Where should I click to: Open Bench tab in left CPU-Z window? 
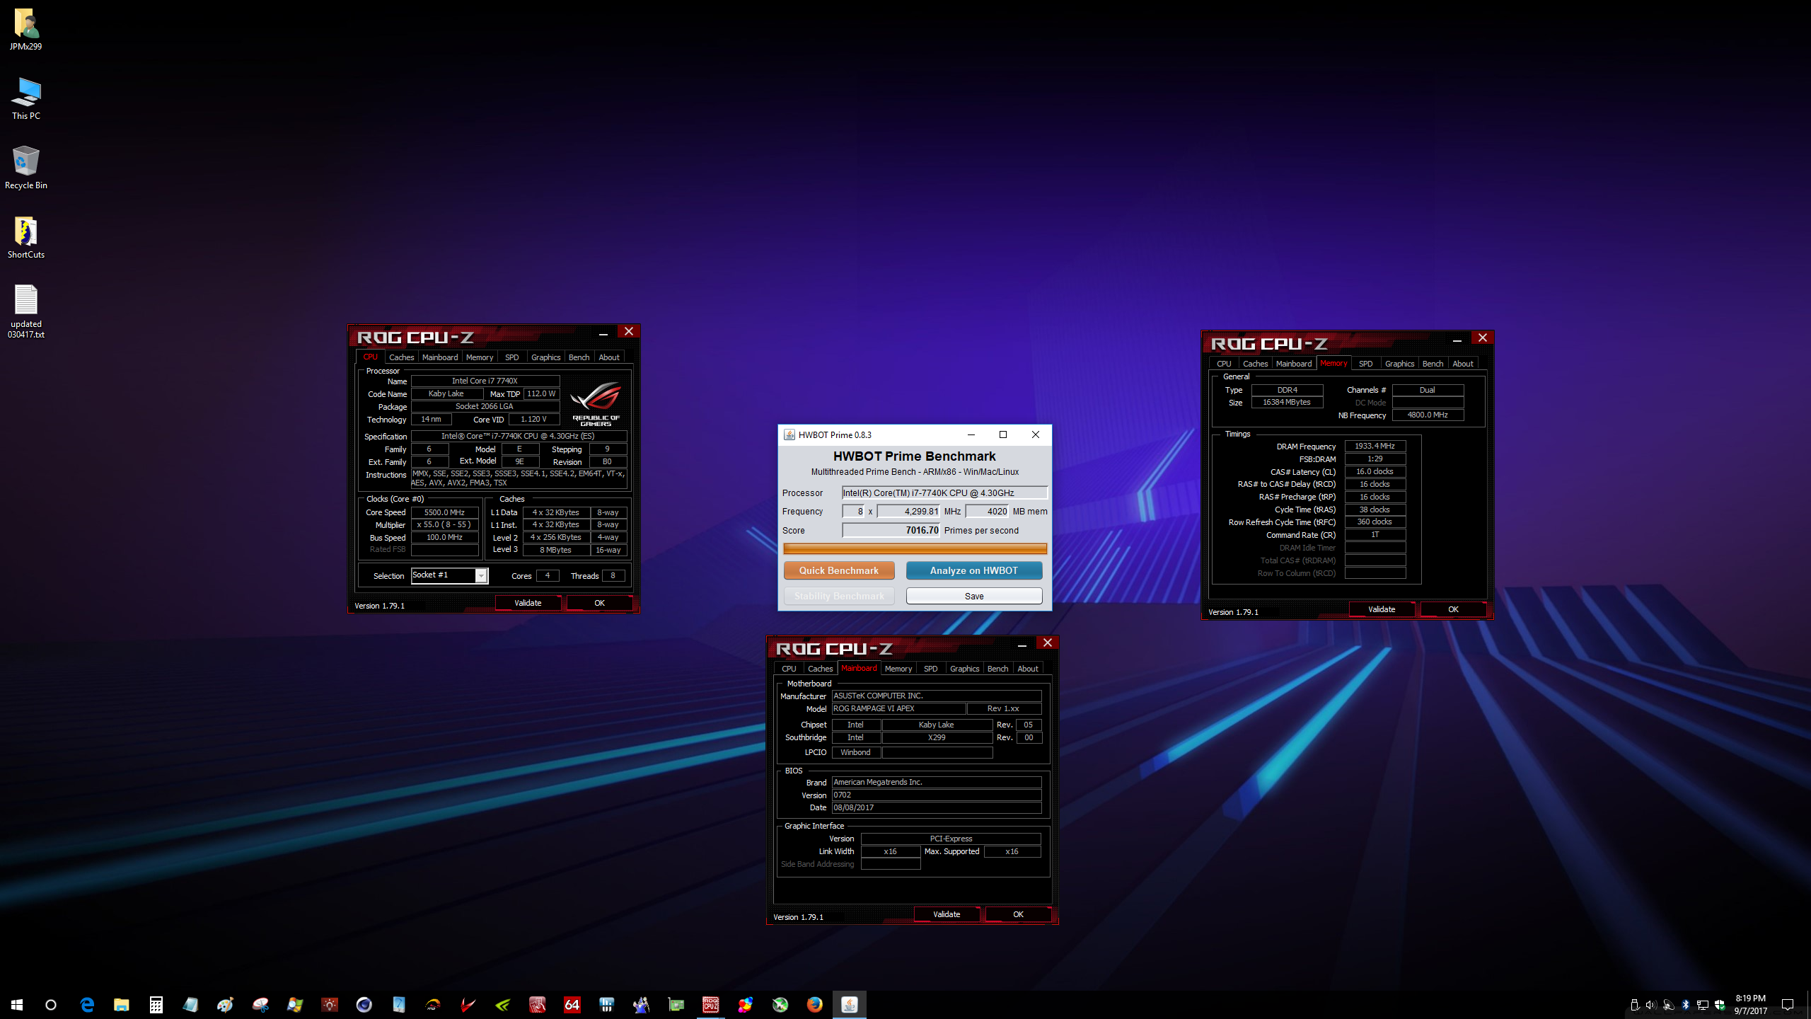click(579, 357)
